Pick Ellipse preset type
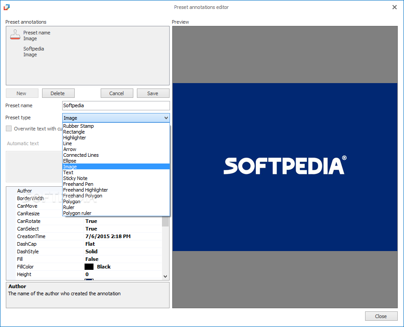The height and width of the screenshot is (327, 404). (116, 161)
